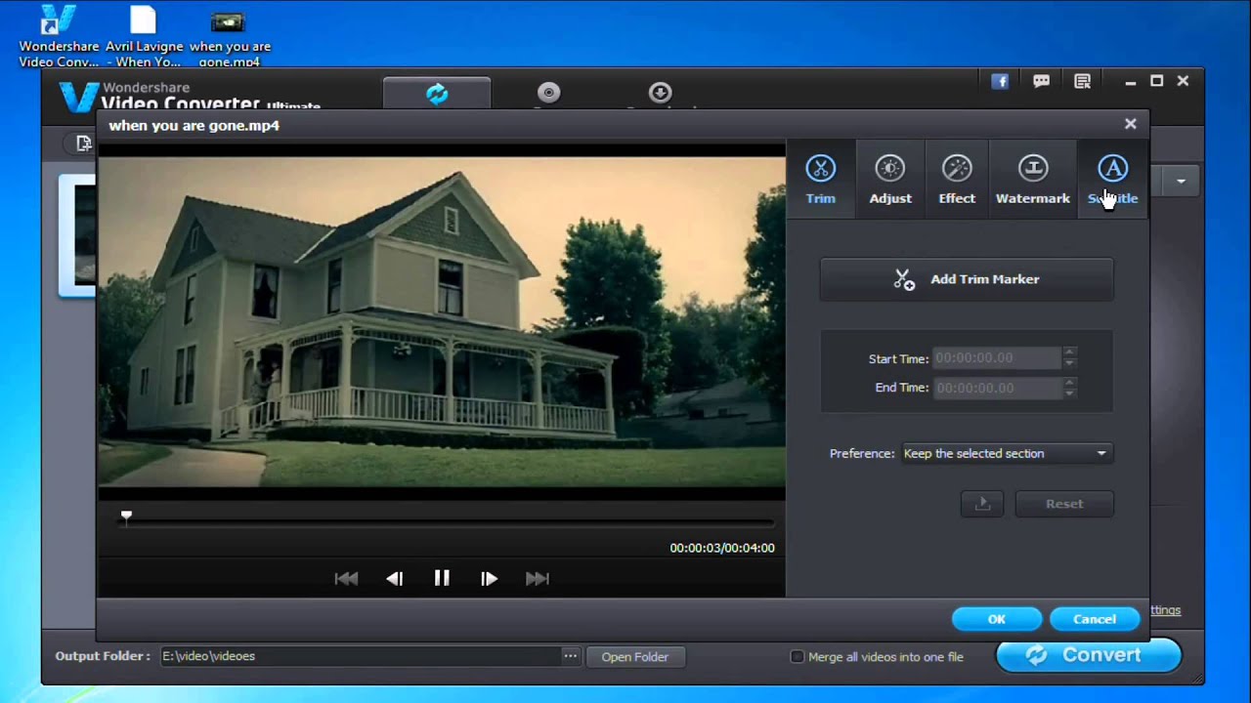Click the big Convert button
The height and width of the screenshot is (703, 1251).
tap(1088, 655)
